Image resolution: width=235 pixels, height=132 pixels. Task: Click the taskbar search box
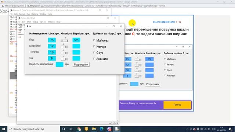click(x=33, y=129)
